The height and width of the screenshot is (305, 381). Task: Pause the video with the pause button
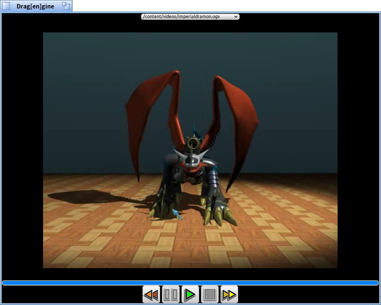(171, 295)
